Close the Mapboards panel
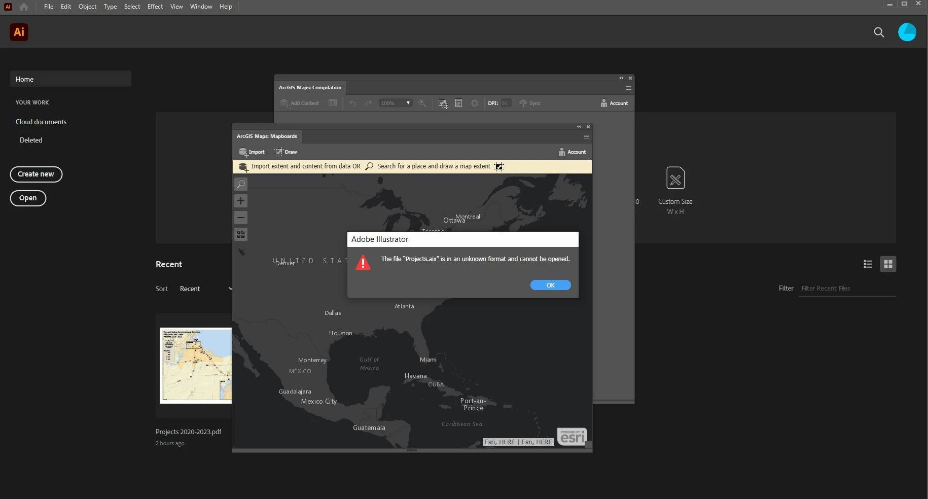 [x=588, y=127]
